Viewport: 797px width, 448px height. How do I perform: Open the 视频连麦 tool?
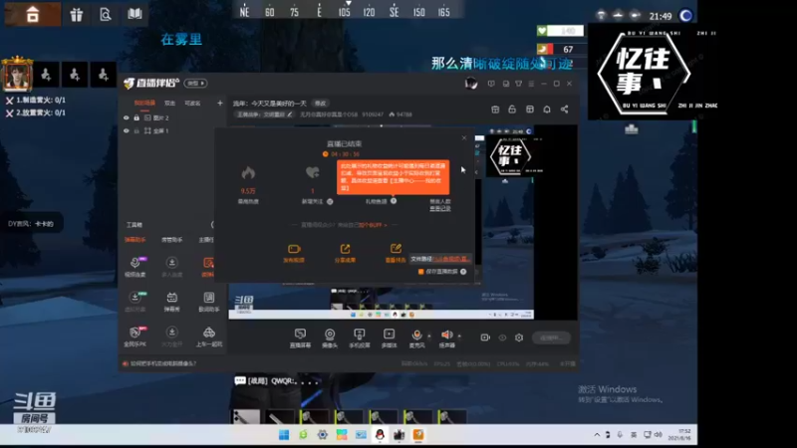tap(135, 267)
